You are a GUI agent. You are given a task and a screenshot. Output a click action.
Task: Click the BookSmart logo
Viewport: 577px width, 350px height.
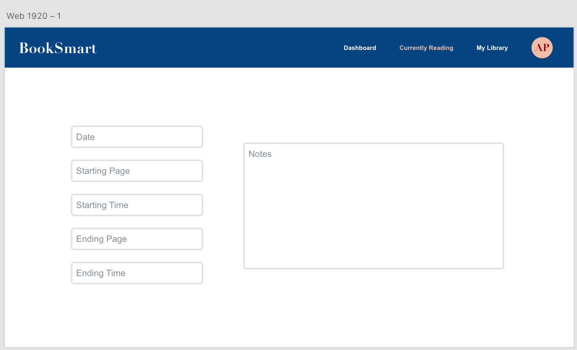tap(58, 48)
